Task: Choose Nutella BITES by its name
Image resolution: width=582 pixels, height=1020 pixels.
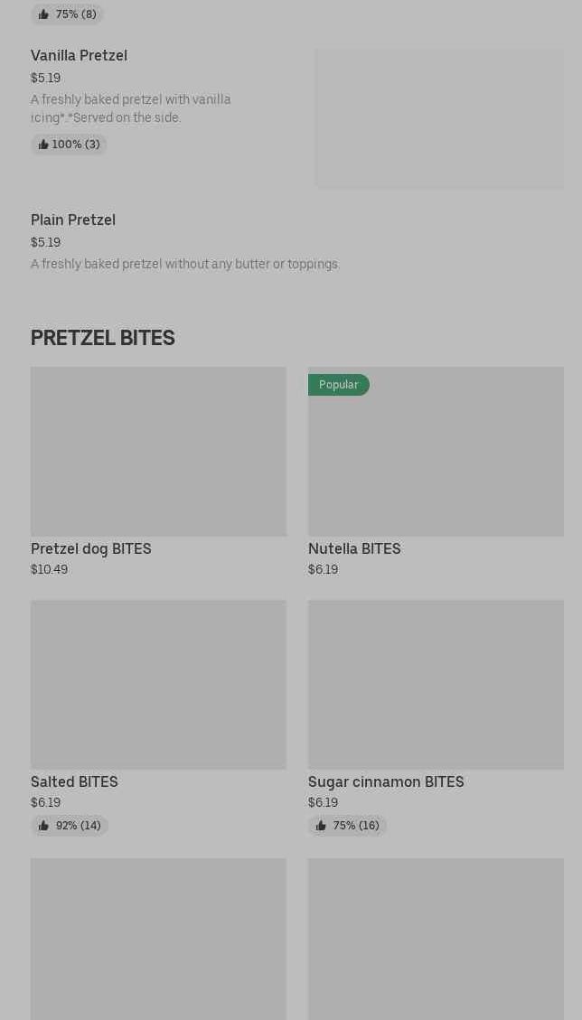Action: pyautogui.click(x=354, y=548)
